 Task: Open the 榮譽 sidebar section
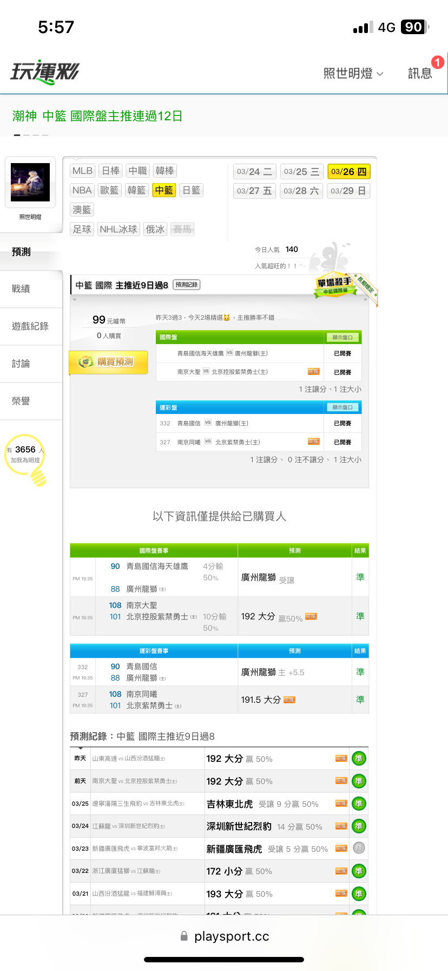(x=31, y=401)
